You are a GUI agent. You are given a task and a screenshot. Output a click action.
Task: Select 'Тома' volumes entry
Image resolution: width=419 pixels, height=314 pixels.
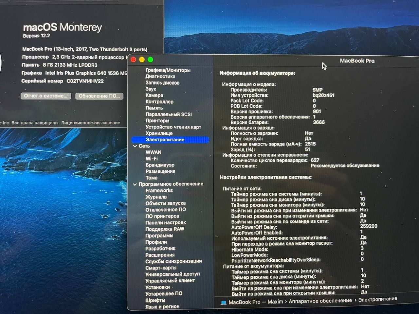[x=152, y=178]
